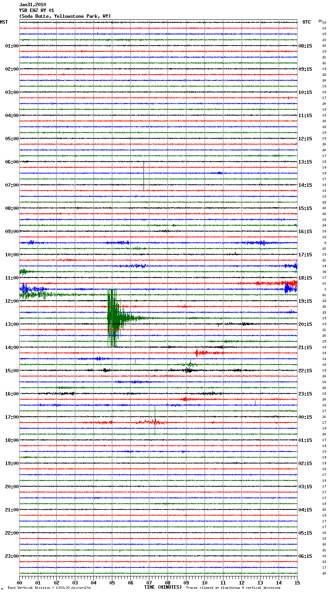The width and height of the screenshot is (328, 593).
Task: Click the 23:15 UTC time label
Action: click(x=305, y=394)
